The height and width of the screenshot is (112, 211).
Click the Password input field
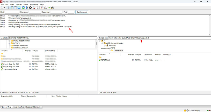click(56, 12)
